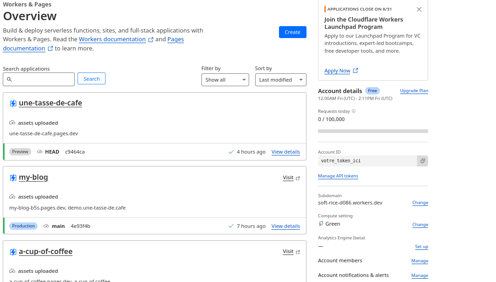Click external link icon next to a-cup-of-coffee Visit
Screen dimensions: 496x282
[298, 252]
